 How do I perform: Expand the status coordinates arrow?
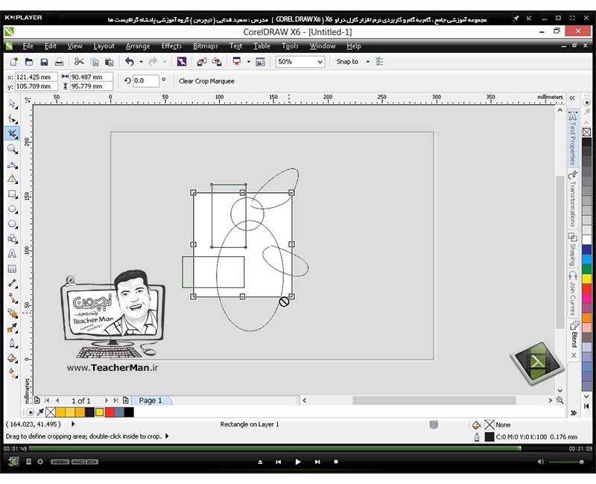pyautogui.click(x=73, y=424)
